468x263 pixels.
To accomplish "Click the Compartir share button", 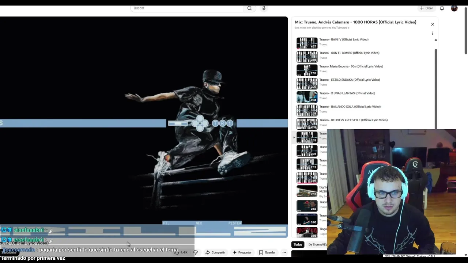I will [215, 252].
